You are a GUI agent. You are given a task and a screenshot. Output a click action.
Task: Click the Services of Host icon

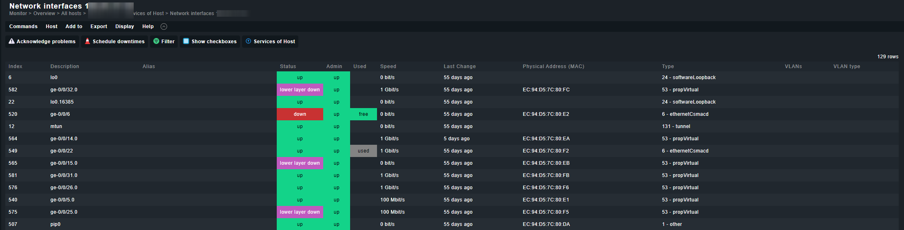pyautogui.click(x=248, y=41)
